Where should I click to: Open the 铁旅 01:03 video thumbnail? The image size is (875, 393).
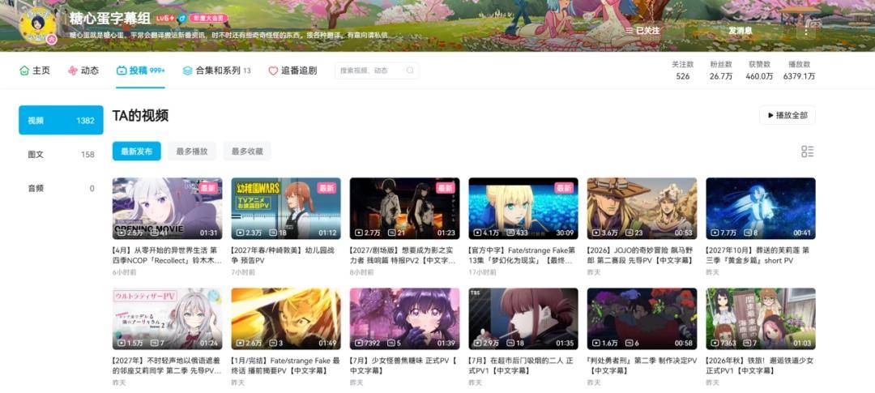[761, 318]
